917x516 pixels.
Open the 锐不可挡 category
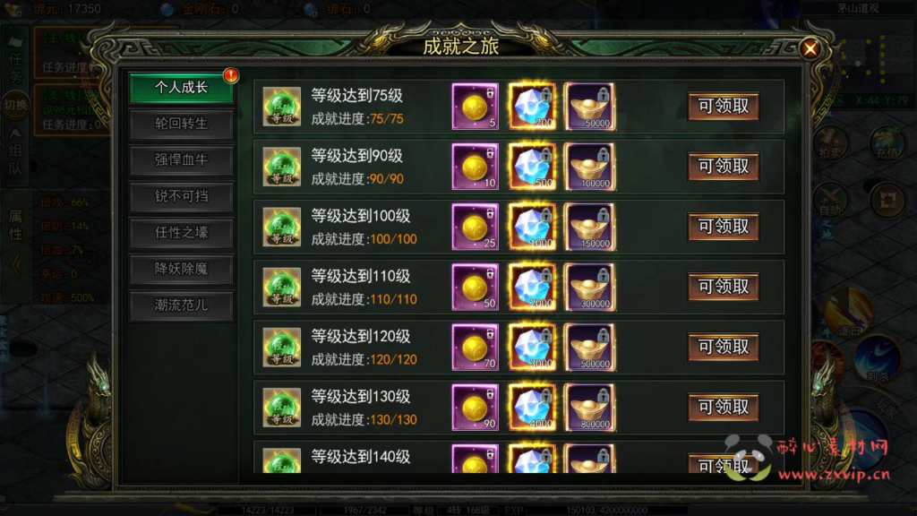point(181,196)
